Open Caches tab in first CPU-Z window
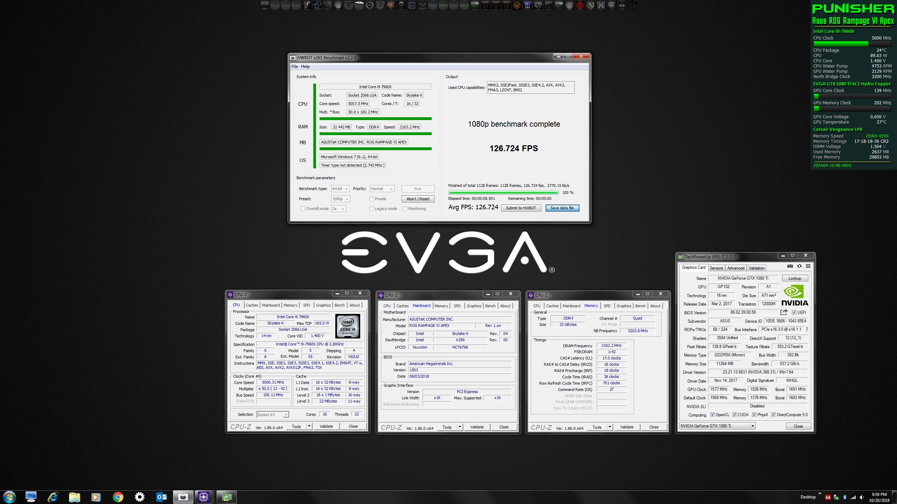Viewport: 897px width, 504px height. [x=252, y=305]
